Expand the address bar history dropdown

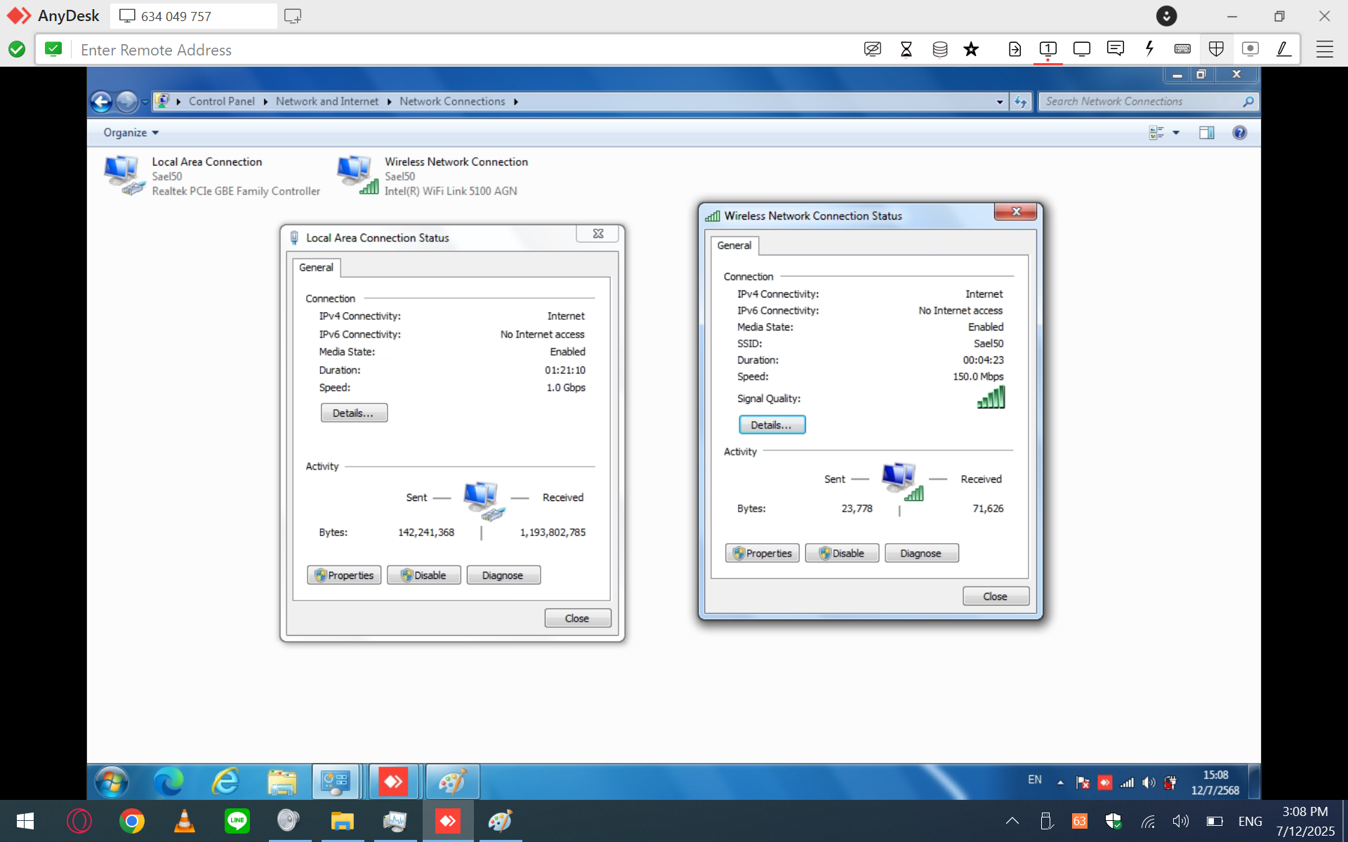pos(1000,102)
